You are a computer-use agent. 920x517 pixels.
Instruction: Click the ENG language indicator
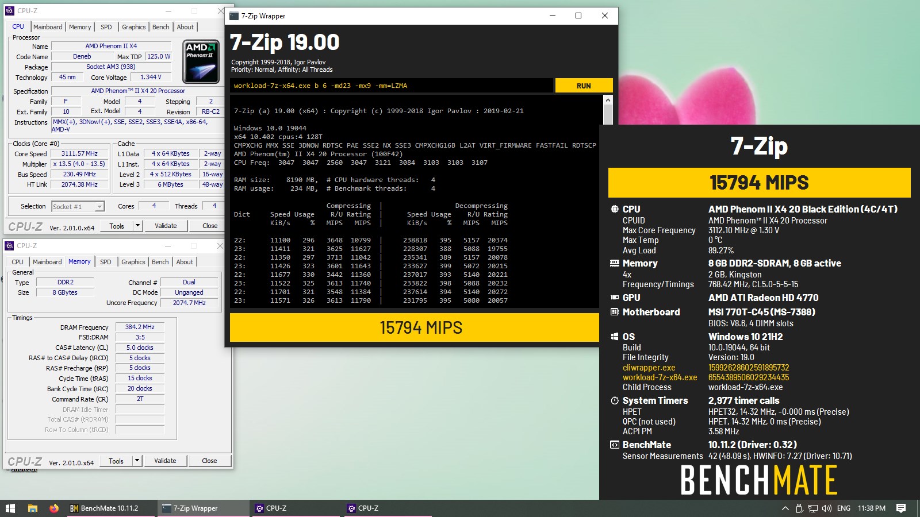coord(844,508)
